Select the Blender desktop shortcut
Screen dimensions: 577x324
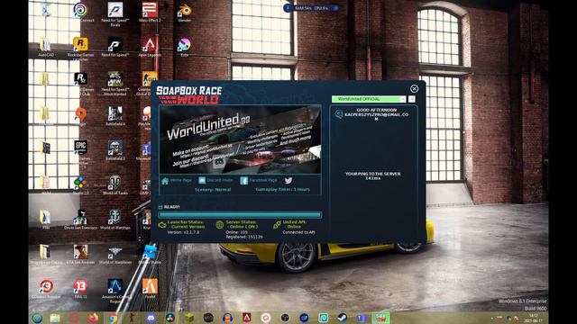184,13
